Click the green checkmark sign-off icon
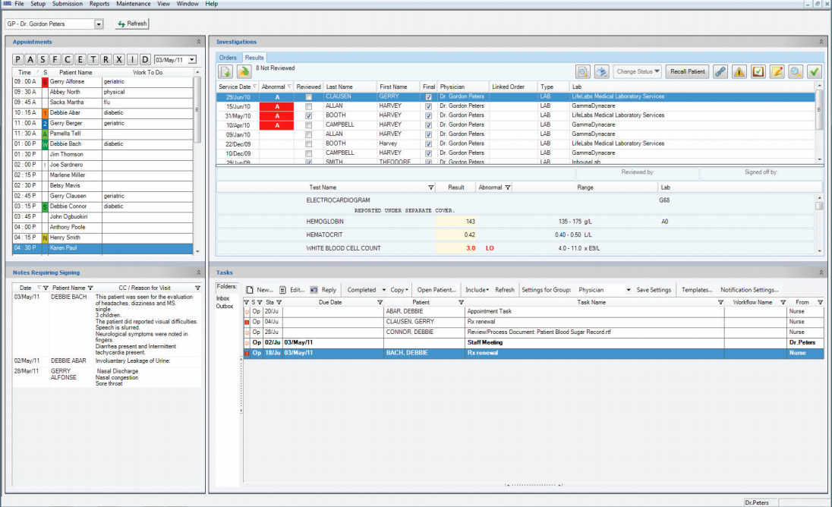 click(x=815, y=71)
